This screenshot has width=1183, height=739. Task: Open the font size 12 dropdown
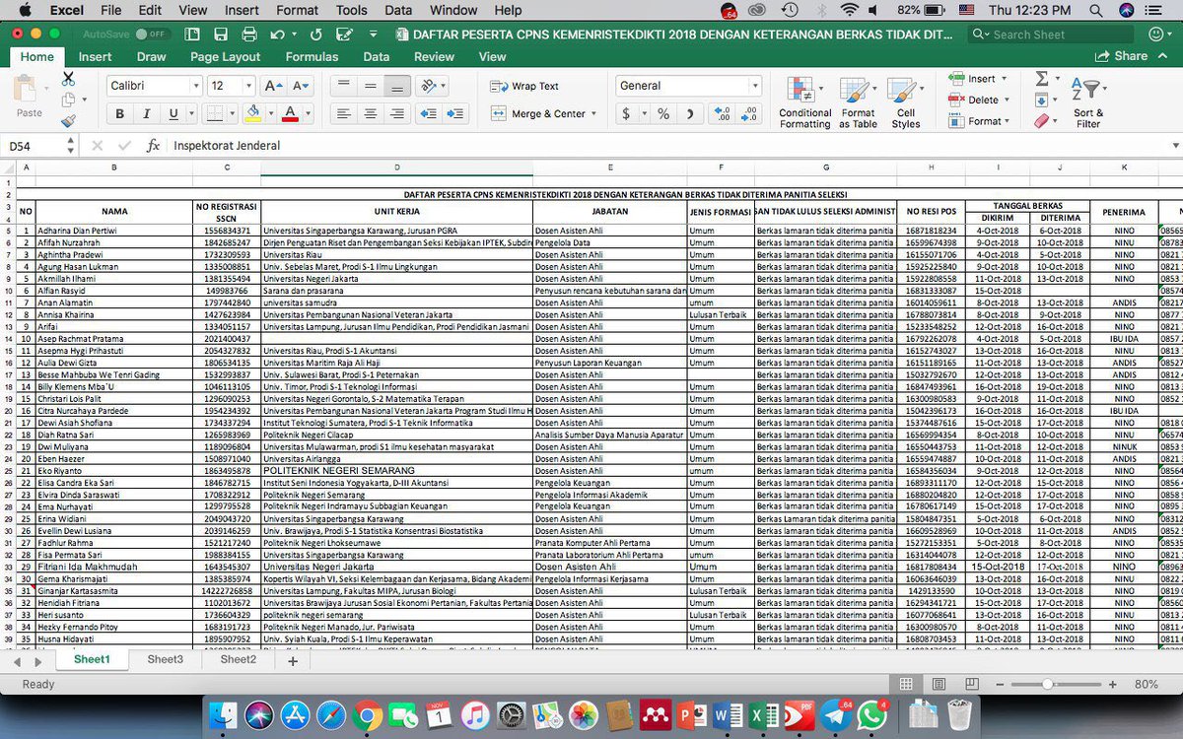point(248,86)
